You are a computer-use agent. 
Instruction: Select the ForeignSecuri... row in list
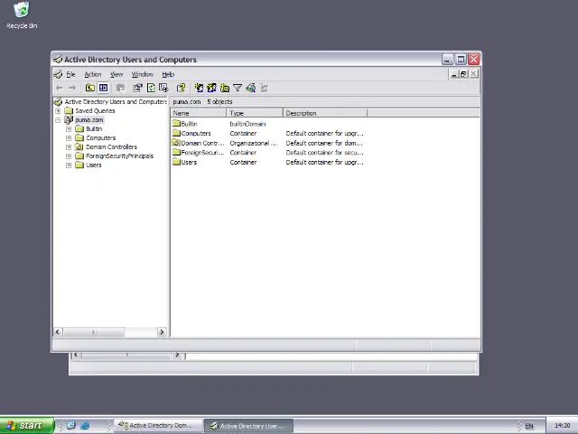point(199,153)
